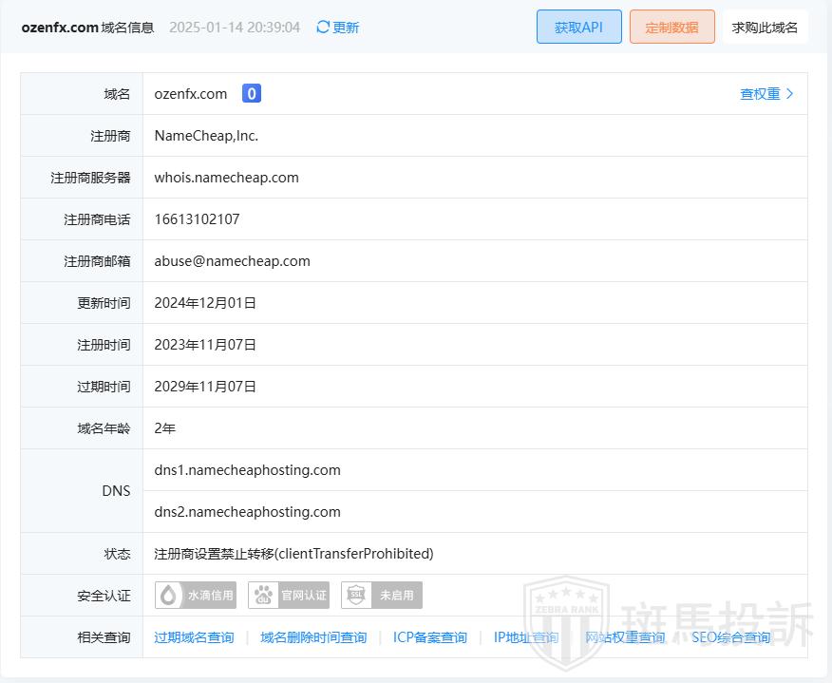Click the whois.namecheap.com server text
Screen dimensions: 832x683
pos(227,178)
